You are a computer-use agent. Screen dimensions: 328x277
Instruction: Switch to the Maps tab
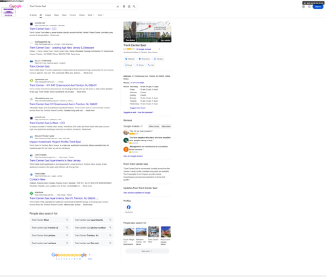click(56, 15)
